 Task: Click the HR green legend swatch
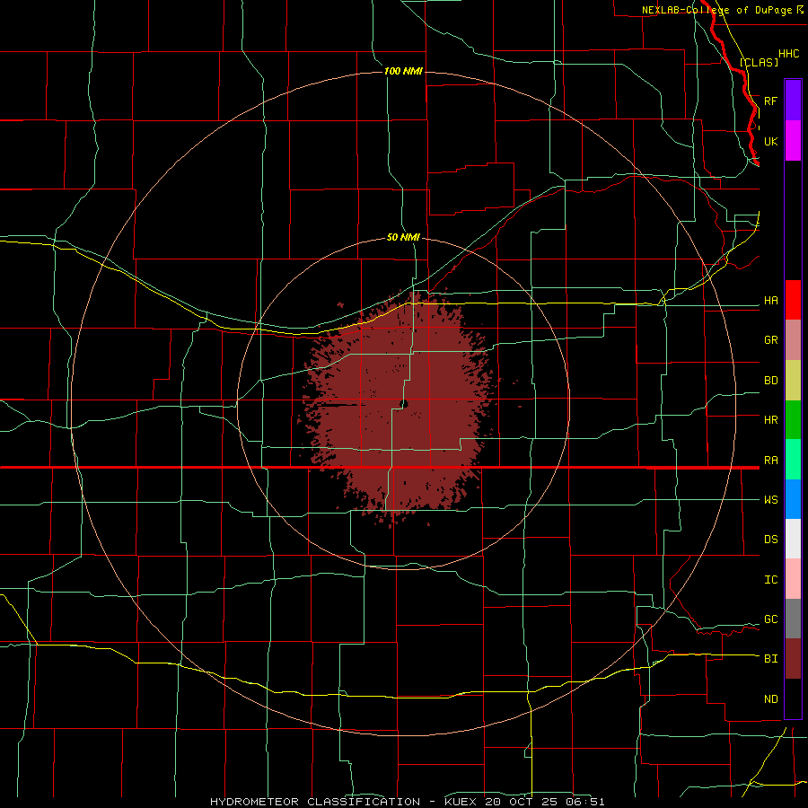click(793, 420)
